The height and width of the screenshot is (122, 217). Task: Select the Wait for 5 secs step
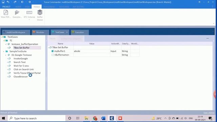pos(21,66)
